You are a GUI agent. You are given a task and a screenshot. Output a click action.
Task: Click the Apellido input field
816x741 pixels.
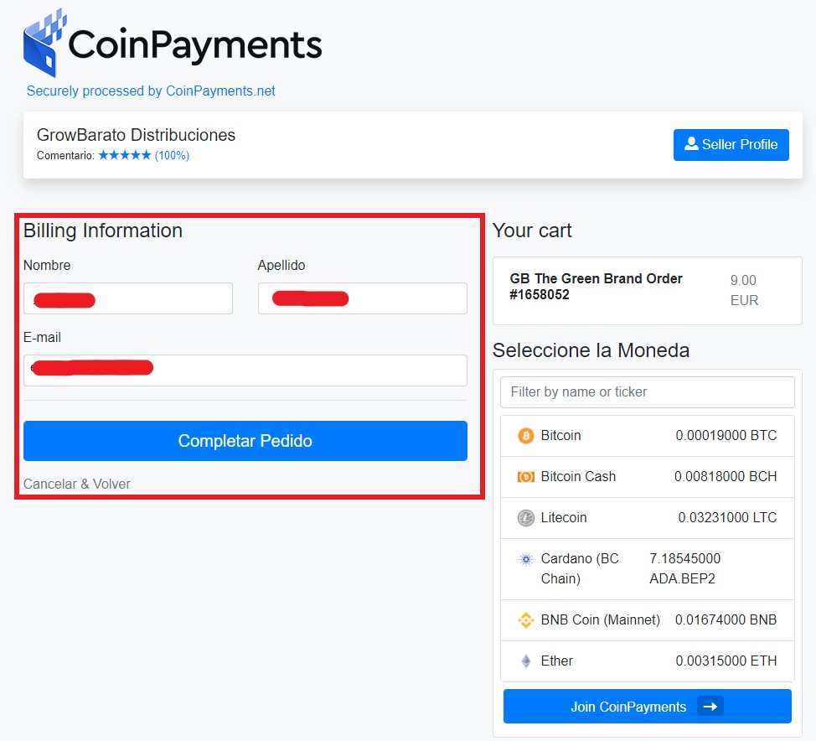(x=362, y=298)
